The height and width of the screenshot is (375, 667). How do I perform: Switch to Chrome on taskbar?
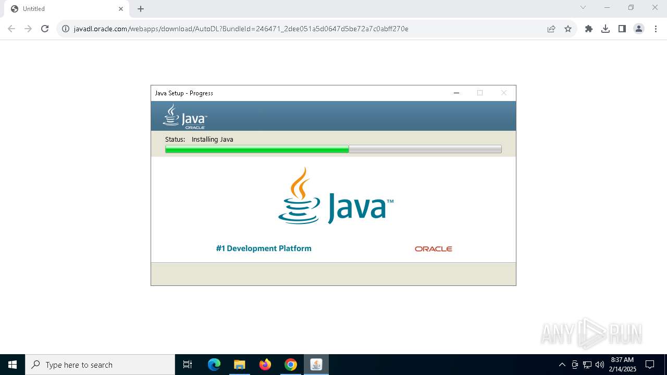(291, 365)
